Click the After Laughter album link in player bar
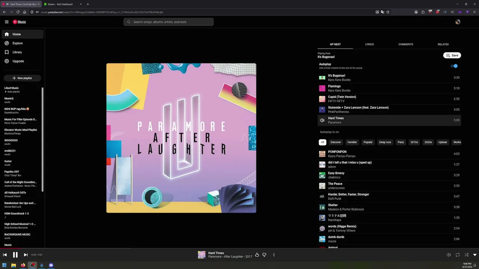Viewport: 479px width, 269px height. (x=234, y=257)
